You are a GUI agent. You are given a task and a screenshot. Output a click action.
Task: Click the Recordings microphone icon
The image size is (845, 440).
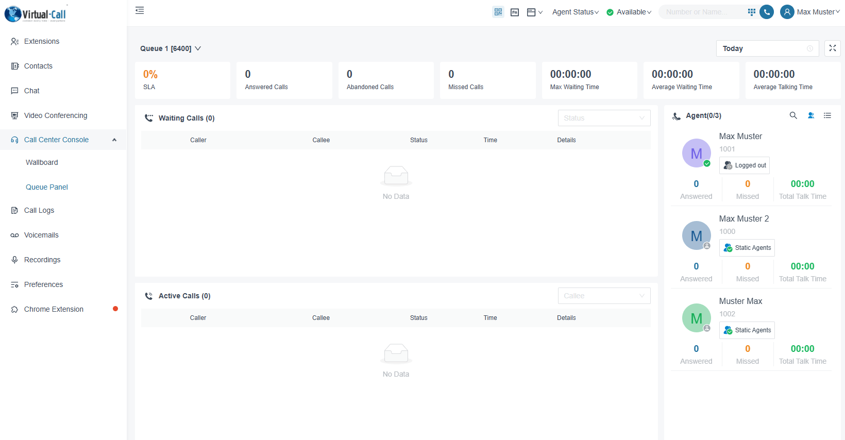click(14, 260)
